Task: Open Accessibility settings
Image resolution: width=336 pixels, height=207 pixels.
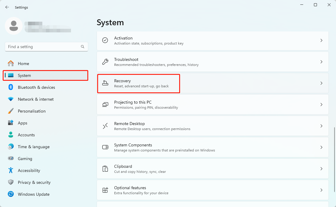Action: click(29, 170)
